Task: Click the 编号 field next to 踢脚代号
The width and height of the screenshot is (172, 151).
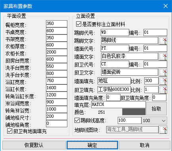Action: [155, 32]
